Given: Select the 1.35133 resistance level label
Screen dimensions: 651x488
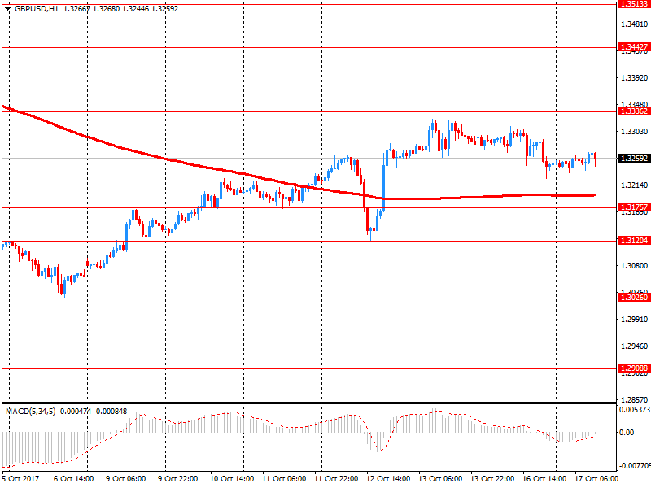Looking at the screenshot, I should pos(634,4).
